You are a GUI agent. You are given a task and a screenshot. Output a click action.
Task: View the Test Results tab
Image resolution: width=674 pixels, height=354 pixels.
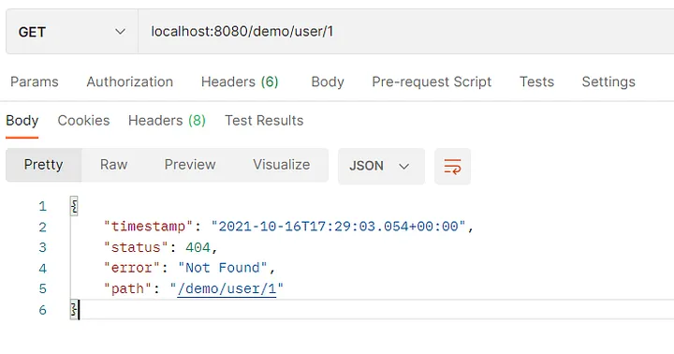point(264,121)
